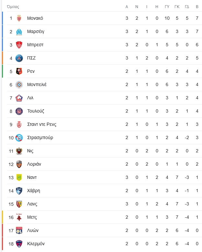Select team name Λοριάν

point(34,164)
